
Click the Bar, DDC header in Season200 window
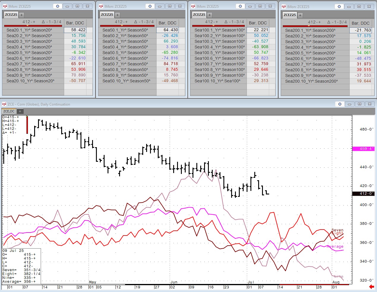coord(360,23)
